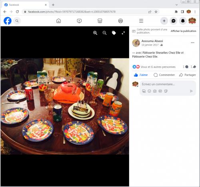Click the plus Create button

coord(164,21)
